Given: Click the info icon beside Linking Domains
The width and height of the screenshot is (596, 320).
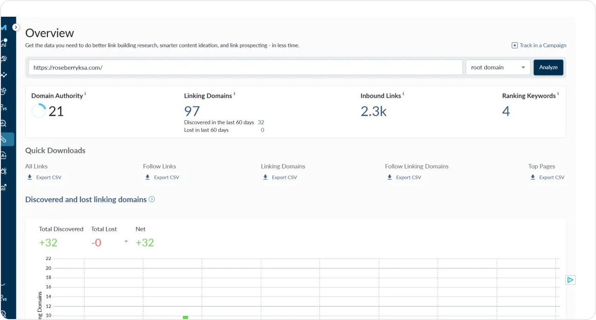Looking at the screenshot, I should tap(234, 94).
